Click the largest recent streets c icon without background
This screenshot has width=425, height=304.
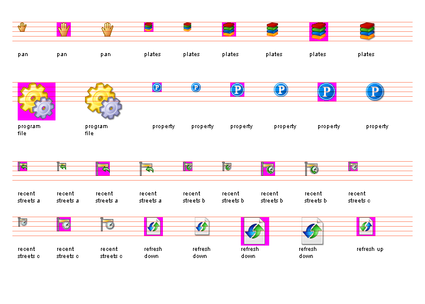107,224
